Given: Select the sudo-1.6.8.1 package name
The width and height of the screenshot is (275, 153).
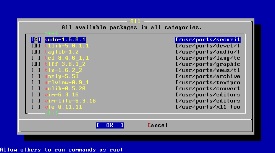Looking at the screenshot, I should [x=65, y=39].
